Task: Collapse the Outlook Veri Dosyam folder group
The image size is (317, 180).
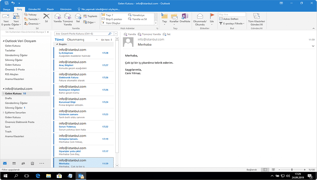Action: pyautogui.click(x=3, y=41)
